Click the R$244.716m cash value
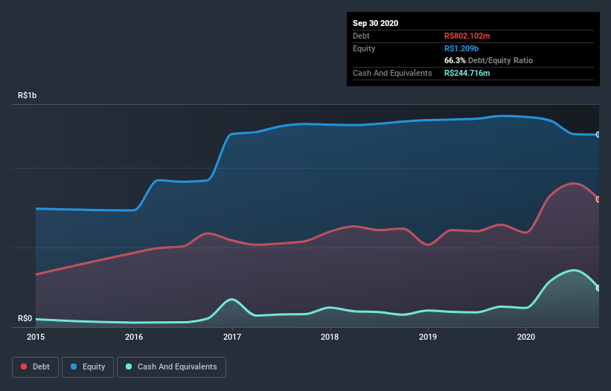Screen dimensions: 611x391 (467, 73)
